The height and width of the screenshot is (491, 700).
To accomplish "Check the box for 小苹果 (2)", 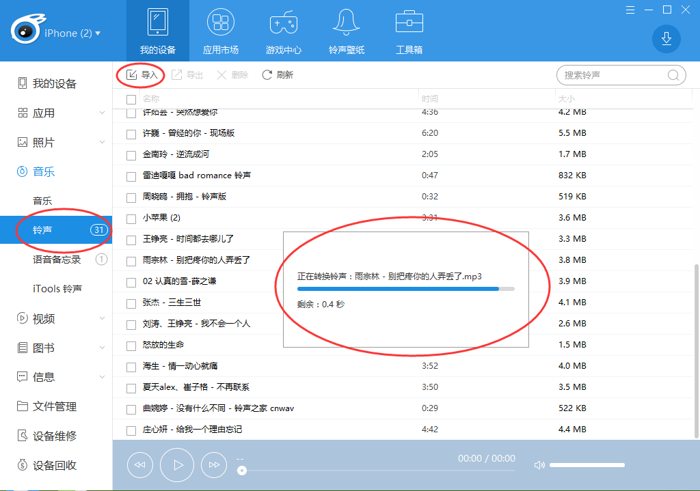I will click(x=131, y=219).
